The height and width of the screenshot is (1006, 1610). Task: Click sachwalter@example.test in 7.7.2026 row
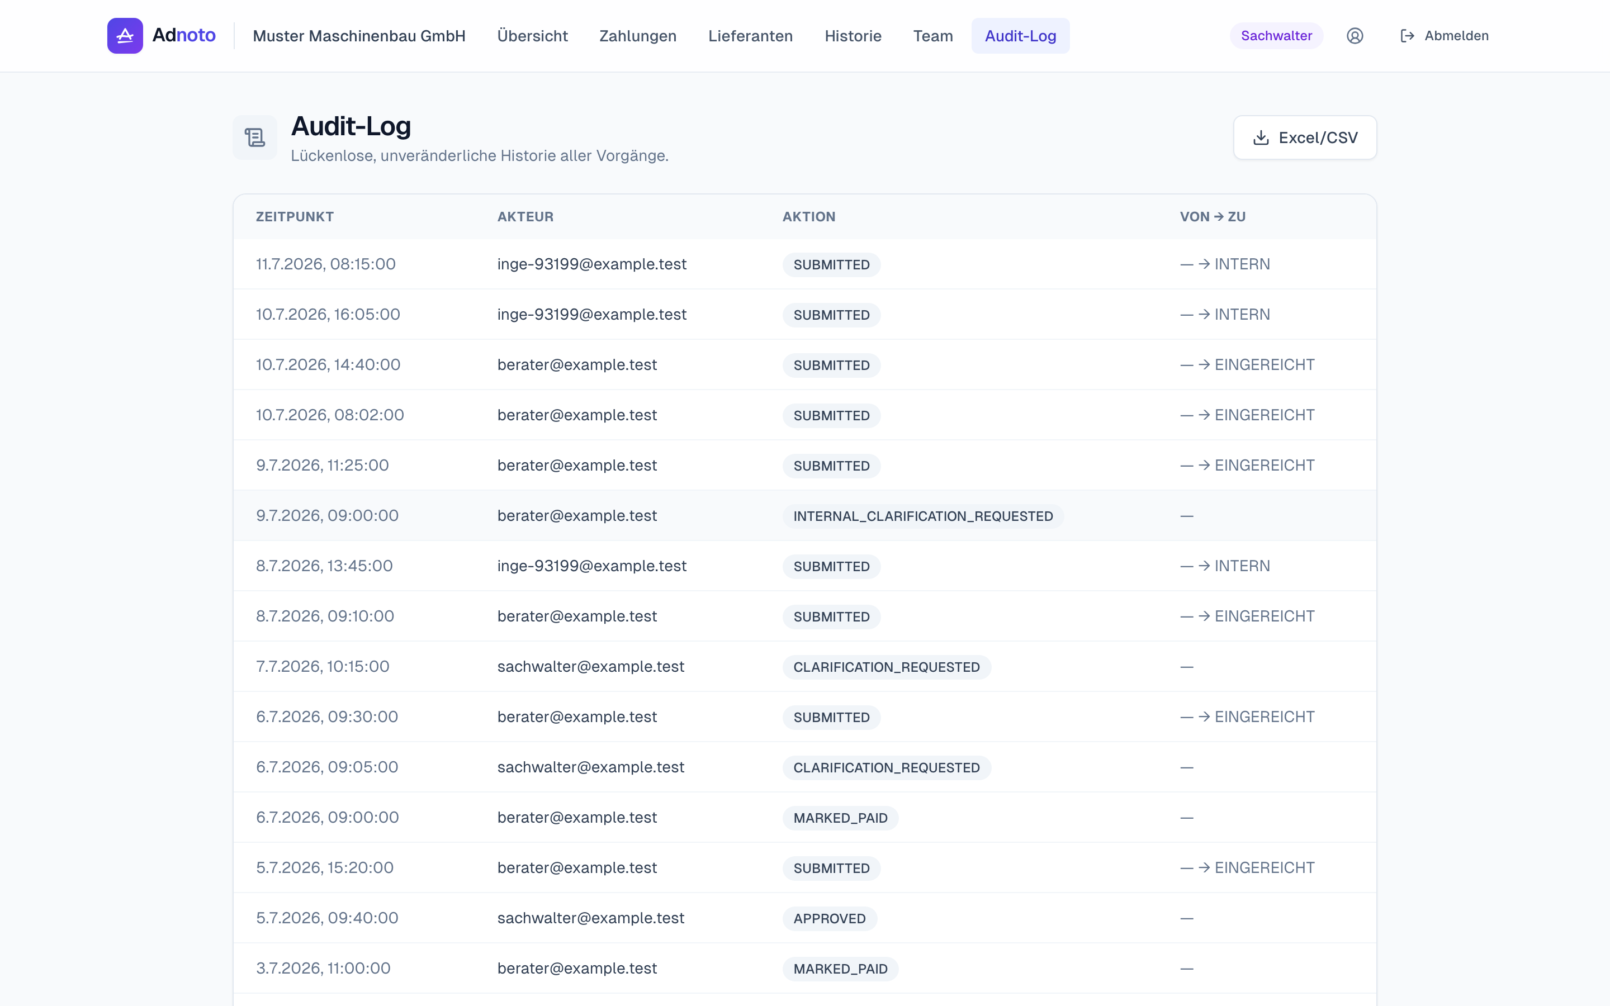coord(591,667)
